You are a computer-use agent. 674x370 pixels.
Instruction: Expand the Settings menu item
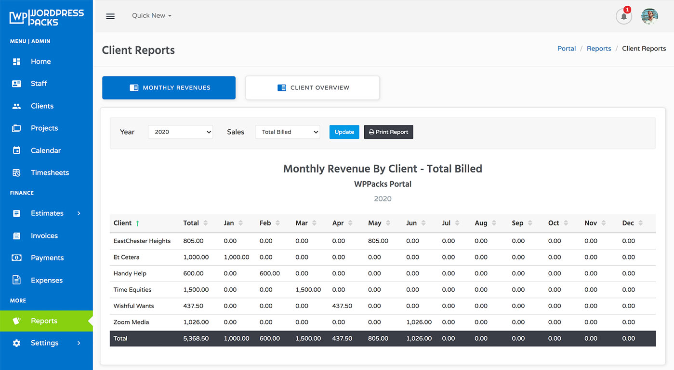point(44,343)
